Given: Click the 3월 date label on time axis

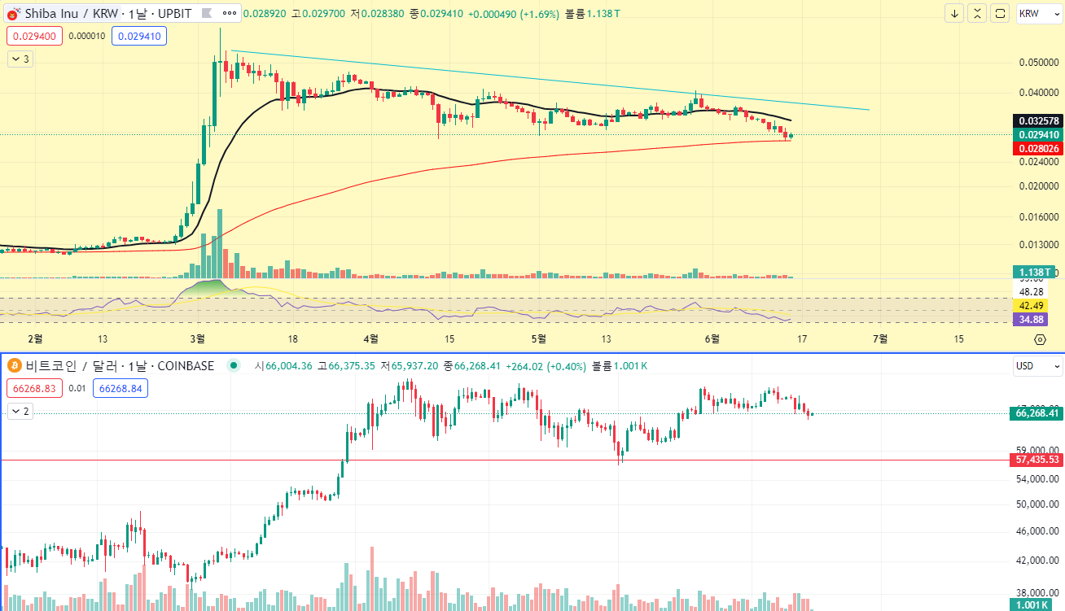Looking at the screenshot, I should coord(197,338).
